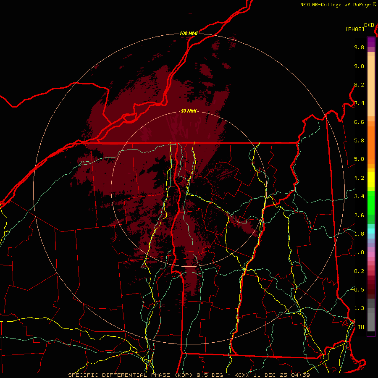Click the 5.8 value on the color scale
The image size is (378, 378).
(x=359, y=141)
